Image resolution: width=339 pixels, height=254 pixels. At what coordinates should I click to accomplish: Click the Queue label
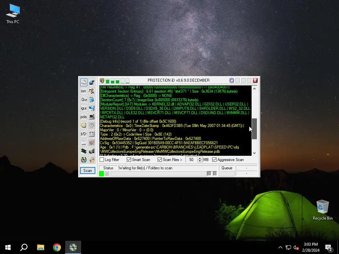(x=227, y=168)
